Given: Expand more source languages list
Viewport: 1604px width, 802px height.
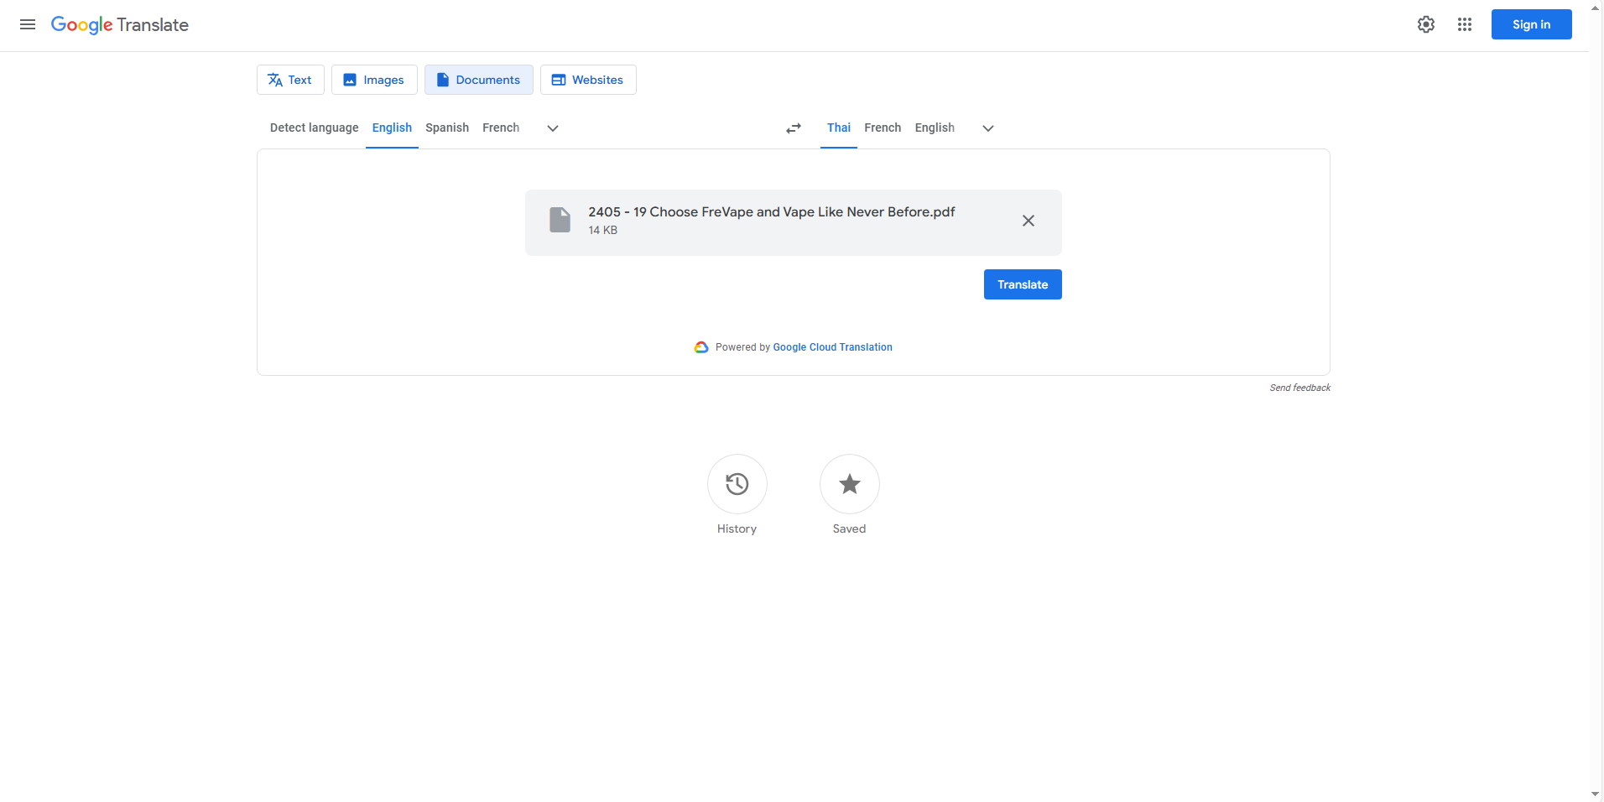Looking at the screenshot, I should 551,128.
